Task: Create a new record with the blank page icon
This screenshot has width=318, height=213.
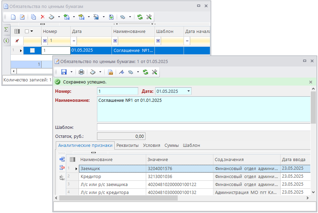Action: coord(14,17)
